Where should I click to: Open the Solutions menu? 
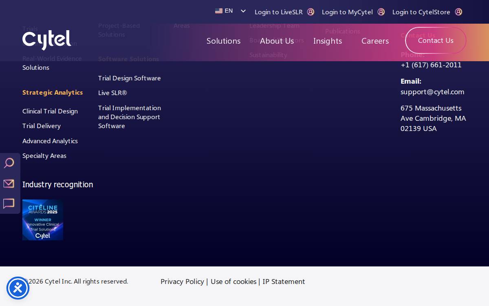click(223, 41)
